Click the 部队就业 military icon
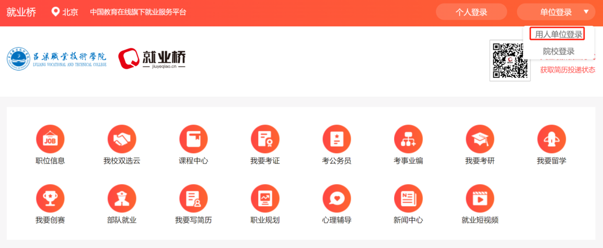This screenshot has height=248, width=603. coord(122,198)
